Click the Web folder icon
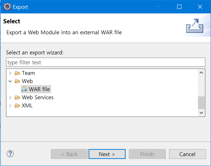 (17, 81)
